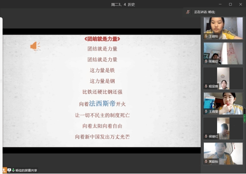Click the line 让一切不民主的制度死亡
Viewport: 246px width, 174px height.
tap(102, 115)
